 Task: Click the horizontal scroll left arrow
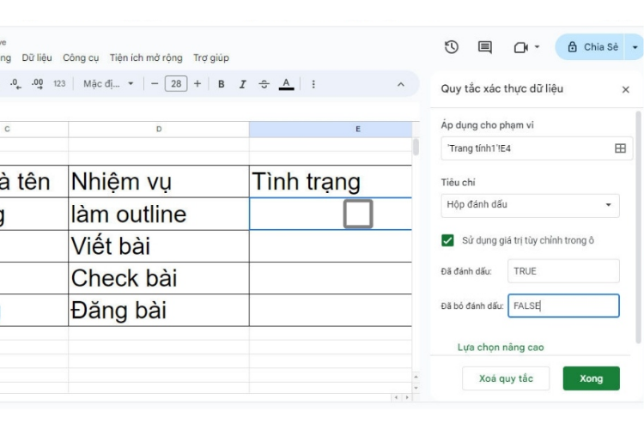(396, 397)
